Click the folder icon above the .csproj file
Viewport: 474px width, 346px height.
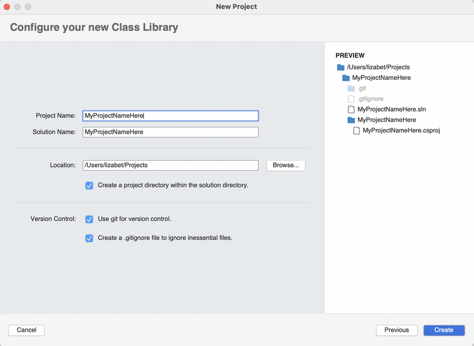click(351, 120)
